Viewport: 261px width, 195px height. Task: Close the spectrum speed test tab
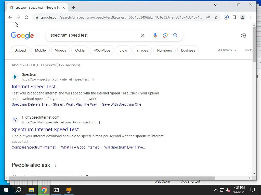(x=63, y=8)
